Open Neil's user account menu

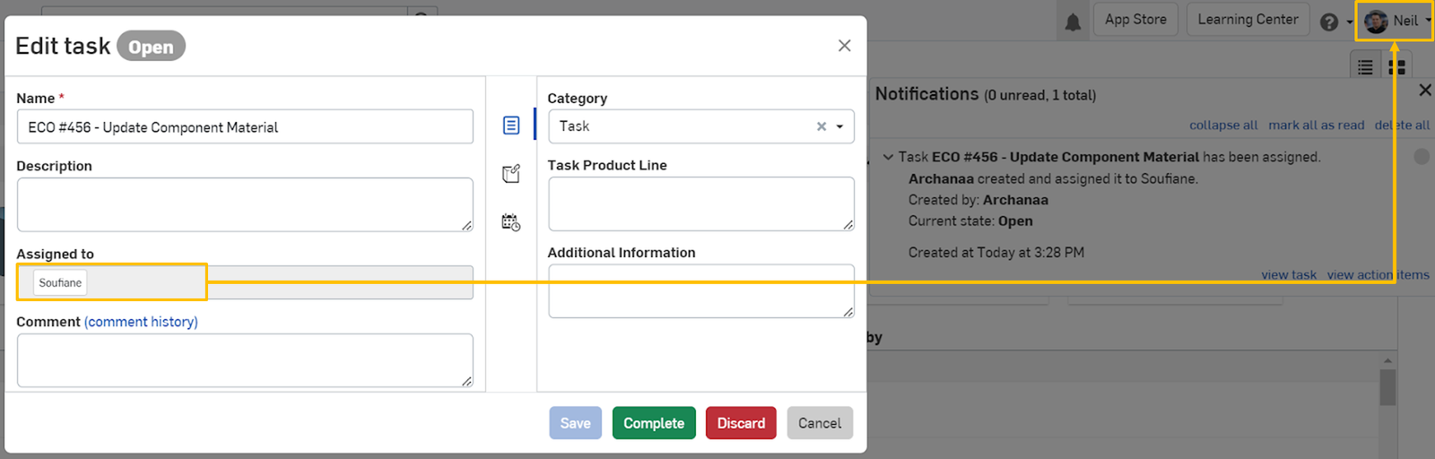click(1395, 21)
